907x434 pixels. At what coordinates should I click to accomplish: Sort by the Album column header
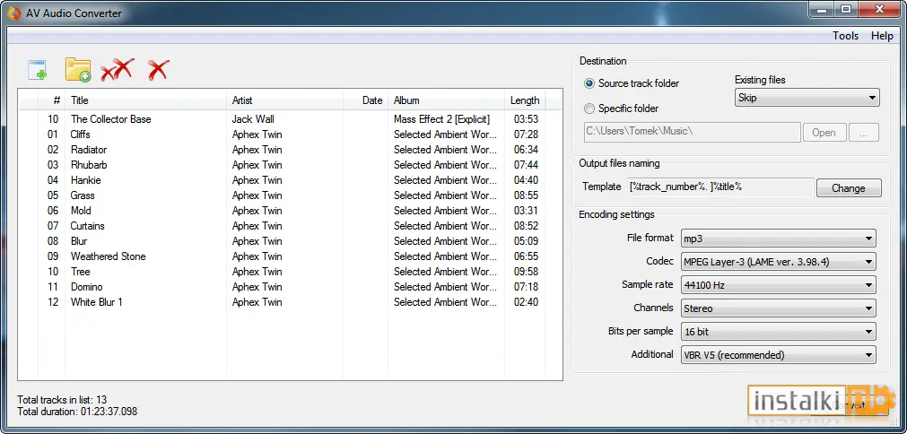tap(446, 100)
